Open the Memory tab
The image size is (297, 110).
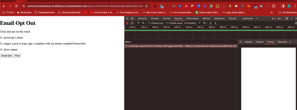[x=206, y=18]
